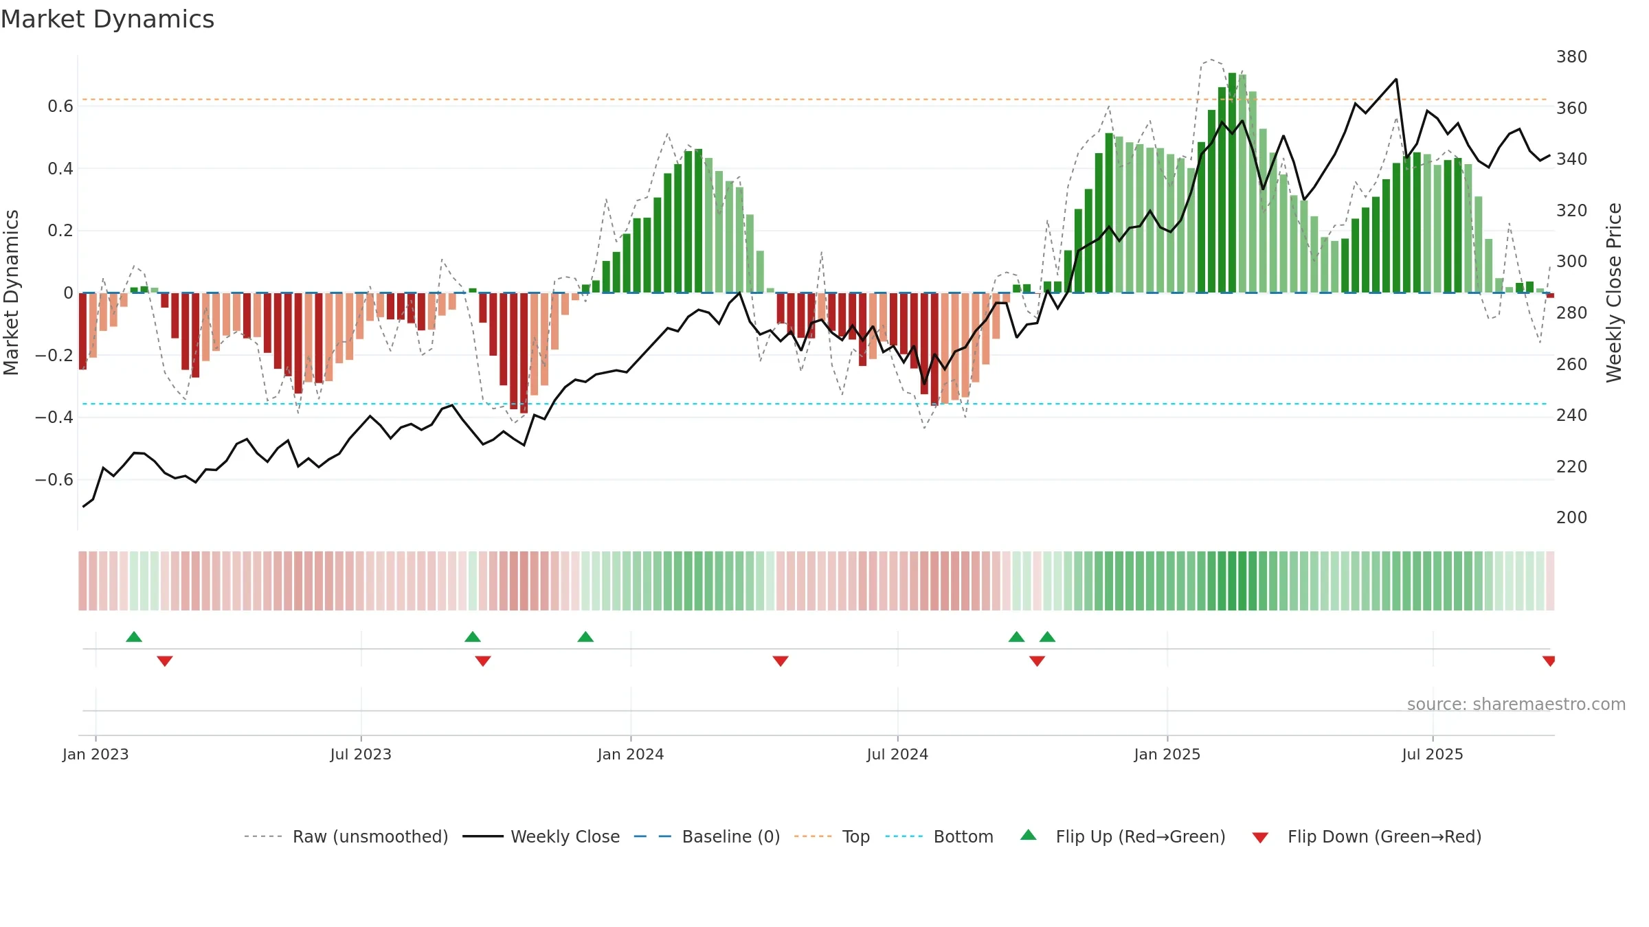Toggle the Top legend entry
The image size is (1649, 927).
832,836
